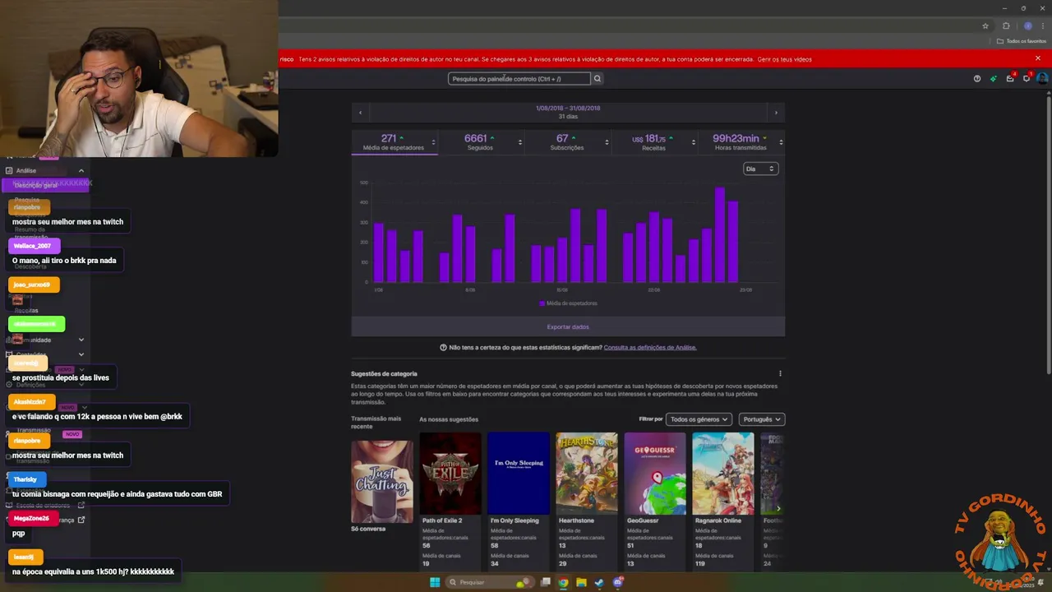Toggle the Média de espetadores chart legend

568,303
